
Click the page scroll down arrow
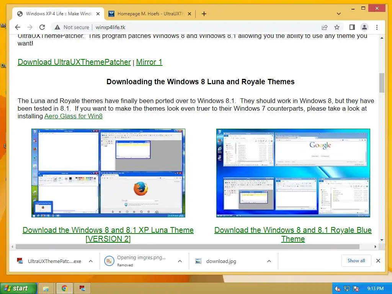pos(382,240)
